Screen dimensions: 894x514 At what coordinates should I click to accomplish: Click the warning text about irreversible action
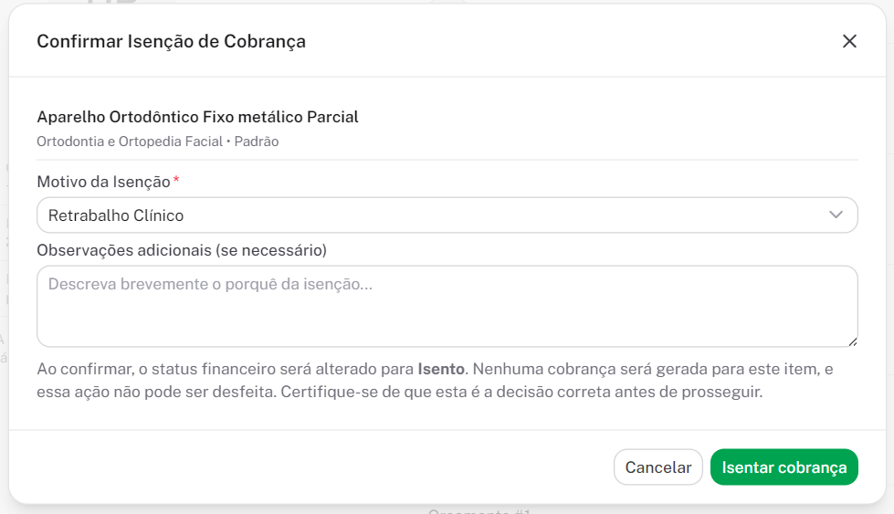[x=399, y=393]
